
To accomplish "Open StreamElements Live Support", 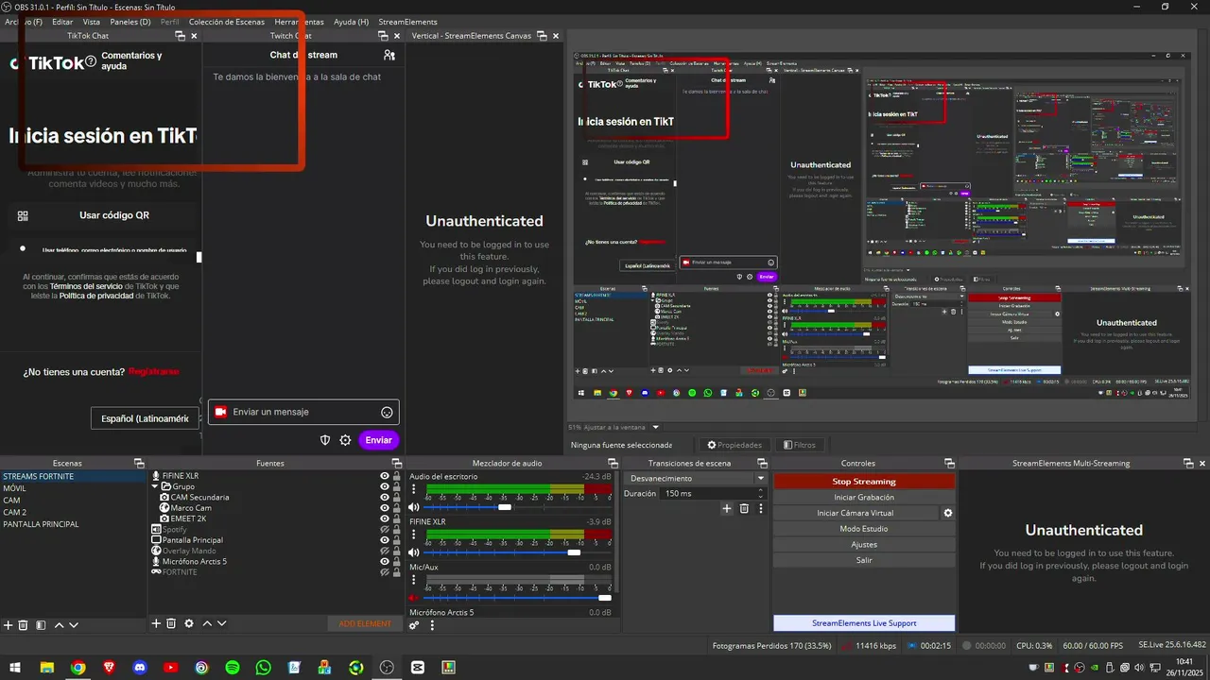I will [x=864, y=623].
